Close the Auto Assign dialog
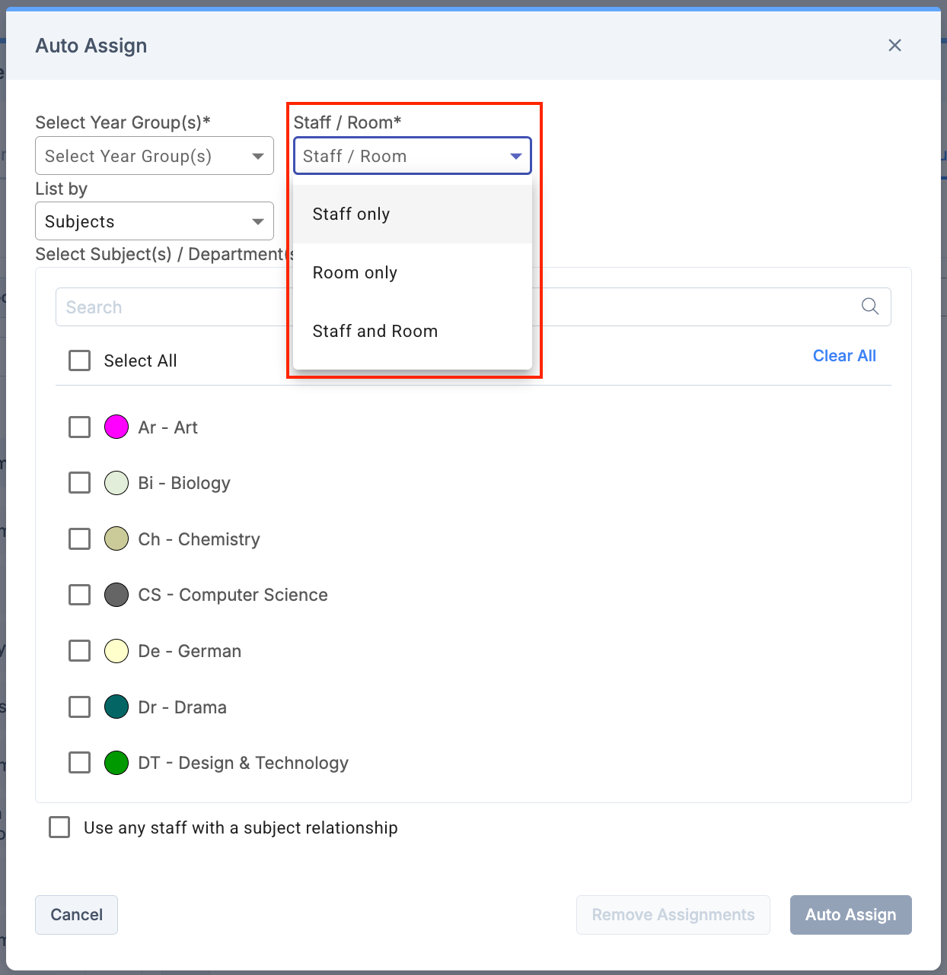Screen dimensions: 947x975 point(894,46)
